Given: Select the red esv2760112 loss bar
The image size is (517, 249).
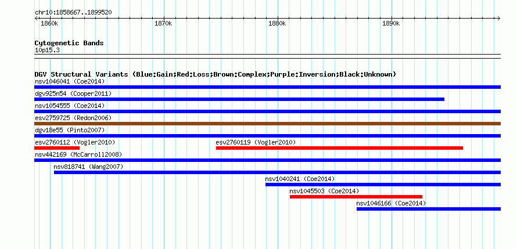Looking at the screenshot, I should [x=57, y=148].
